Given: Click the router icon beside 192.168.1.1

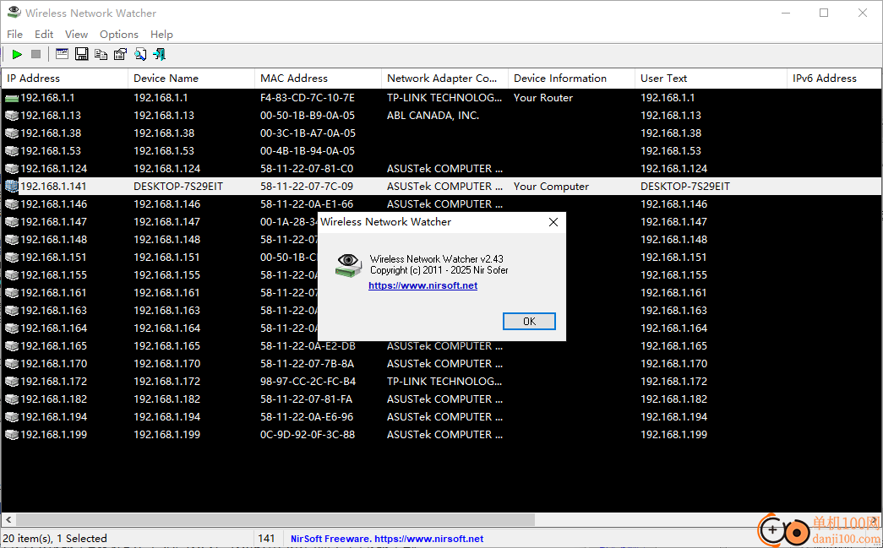Looking at the screenshot, I should pyautogui.click(x=12, y=98).
